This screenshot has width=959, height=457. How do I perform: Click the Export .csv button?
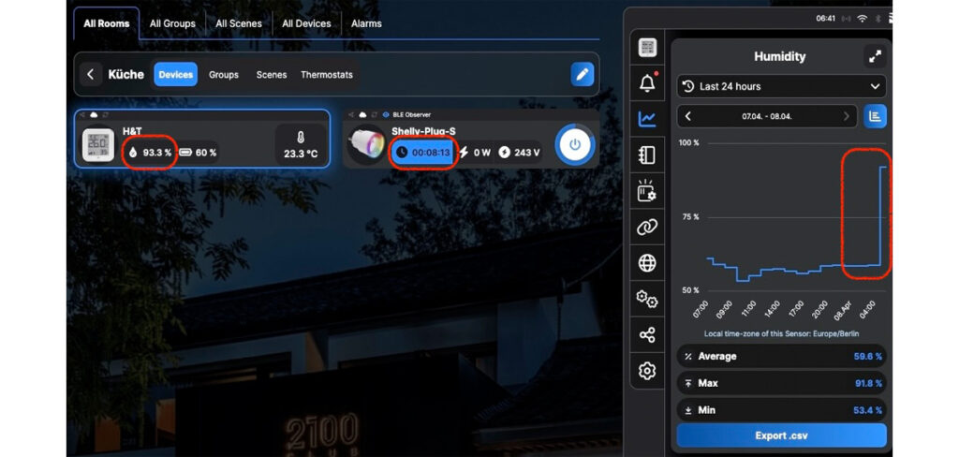pyautogui.click(x=780, y=435)
